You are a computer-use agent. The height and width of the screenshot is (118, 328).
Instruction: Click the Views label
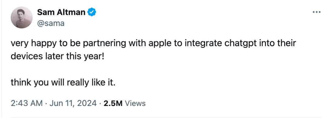pos(135,103)
